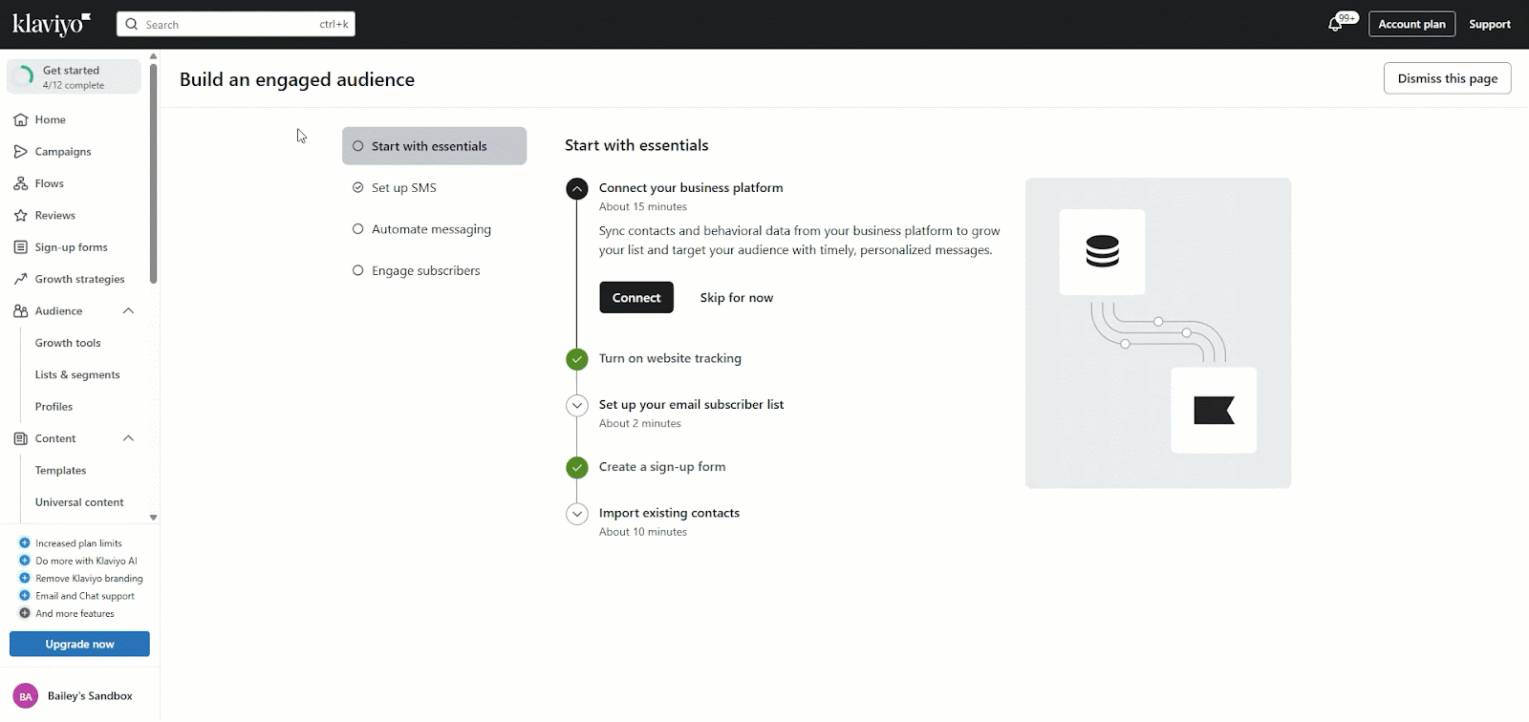The image size is (1529, 722).
Task: Expand Set up your email subscriber list
Action: (577, 406)
